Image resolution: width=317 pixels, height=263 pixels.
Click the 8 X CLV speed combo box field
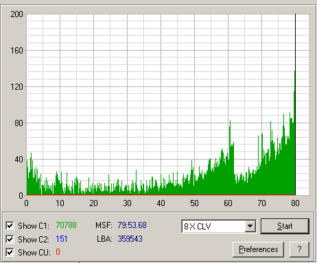219,226
